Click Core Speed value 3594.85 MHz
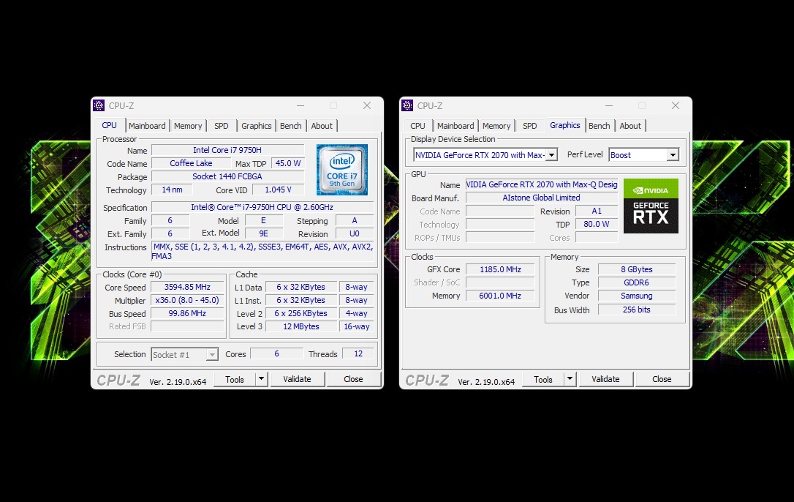This screenshot has width=794, height=502. (x=187, y=287)
